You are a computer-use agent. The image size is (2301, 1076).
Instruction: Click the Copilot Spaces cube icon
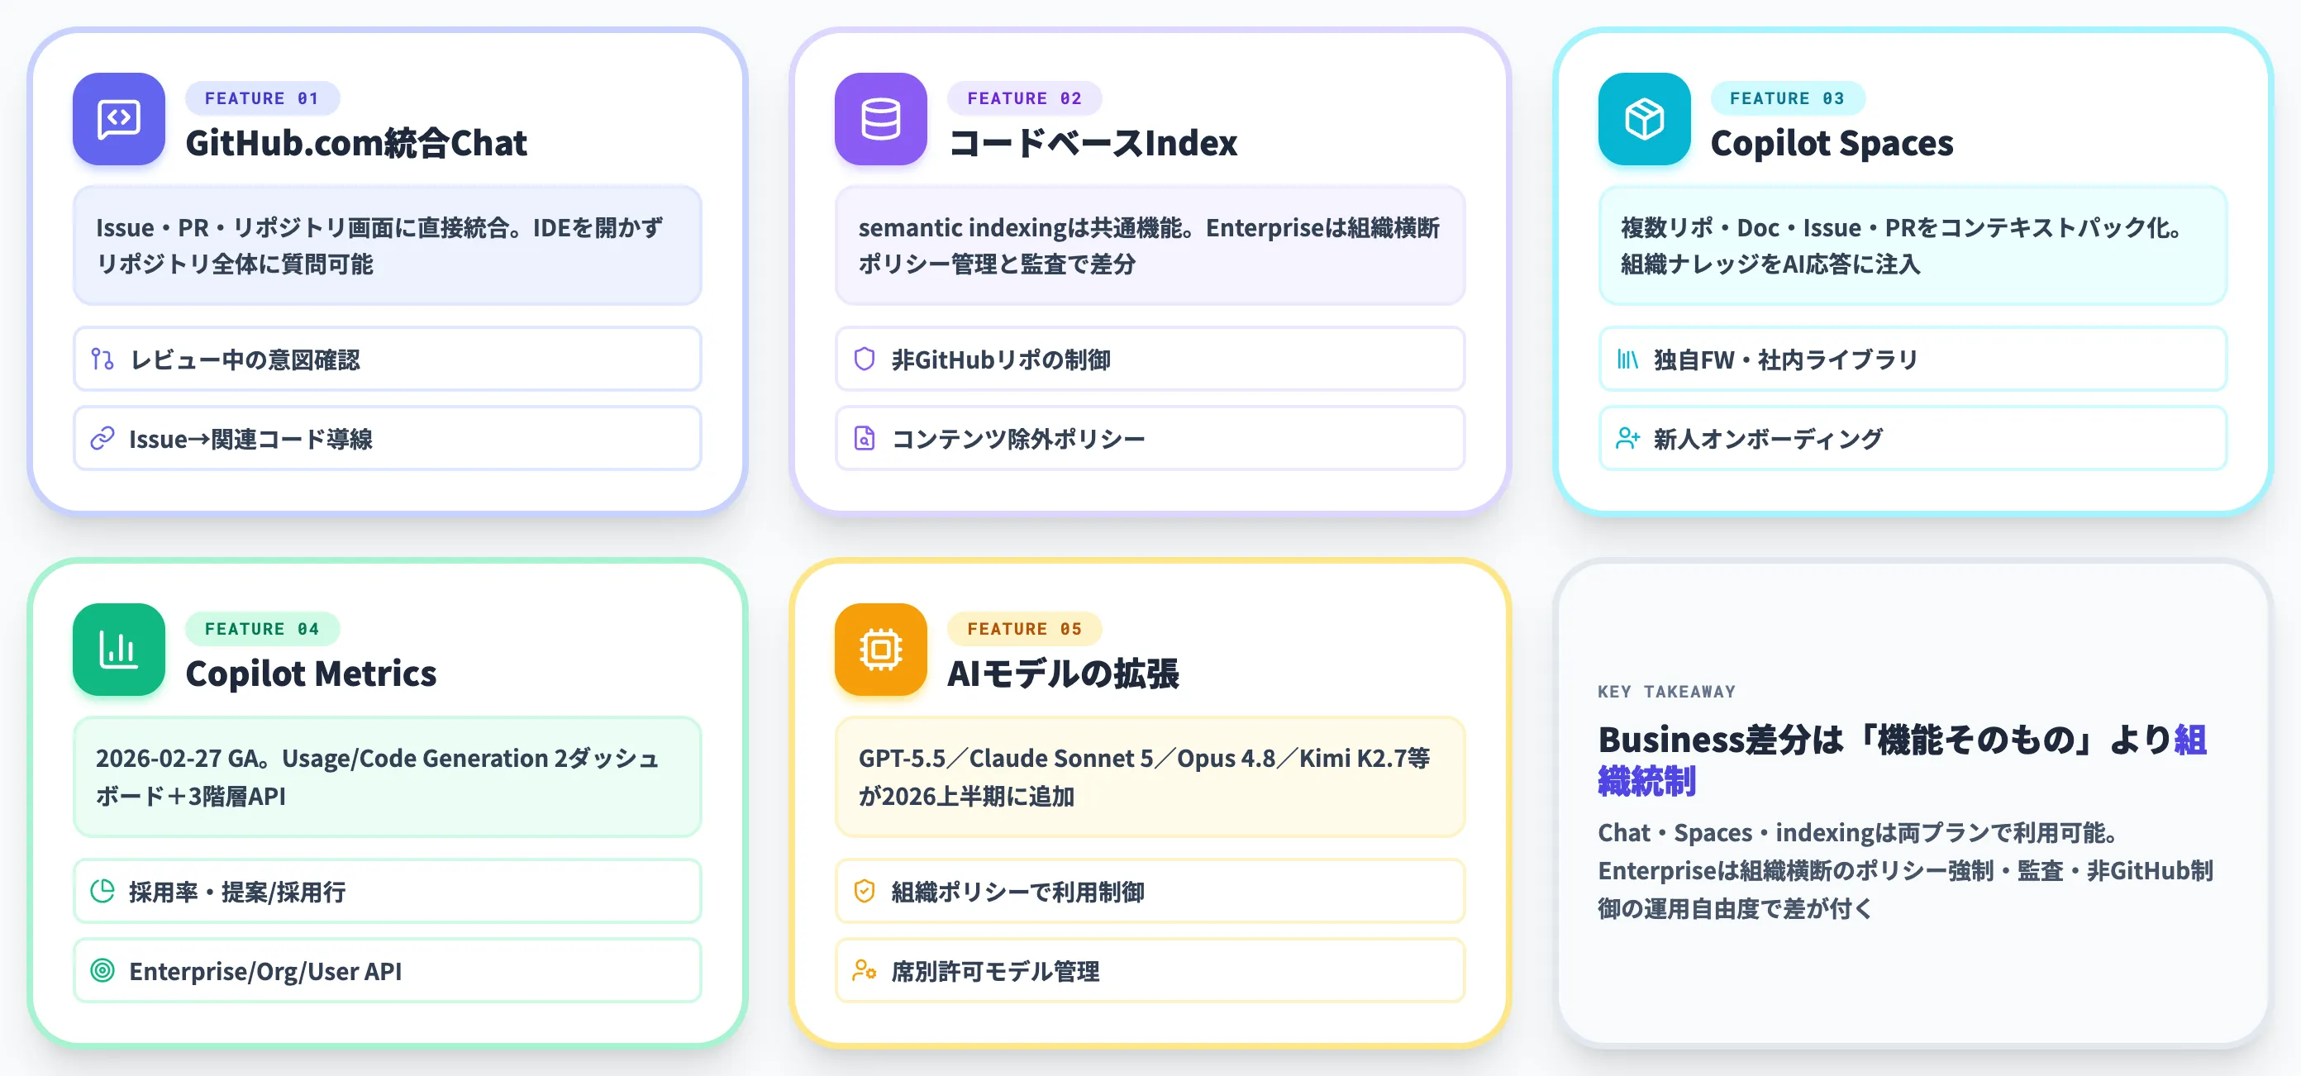click(1645, 119)
